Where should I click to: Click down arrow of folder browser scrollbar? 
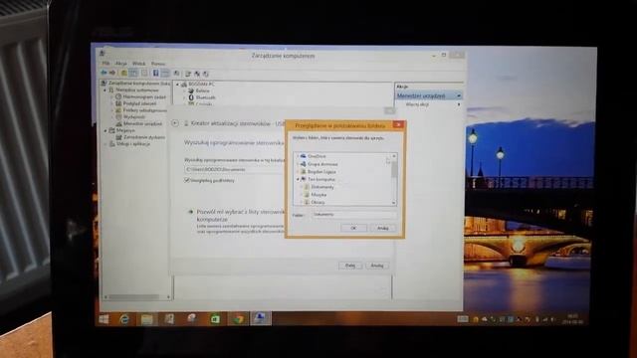click(x=394, y=202)
